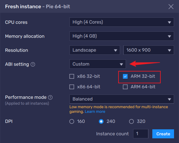
Task: Click the 'CPU cores' label
Action: click(x=16, y=22)
